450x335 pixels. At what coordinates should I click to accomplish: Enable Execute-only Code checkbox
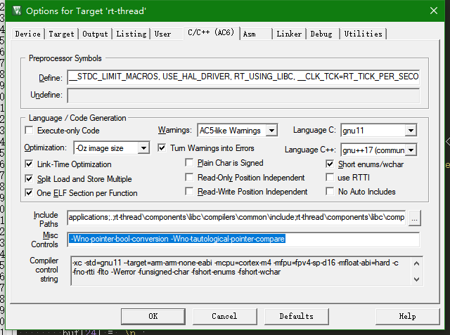coord(29,131)
